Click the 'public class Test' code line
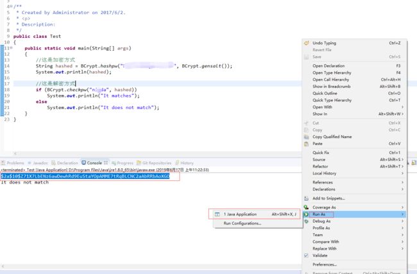Image resolution: width=417 pixels, height=274 pixels. pyautogui.click(x=37, y=36)
